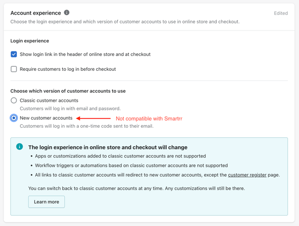This screenshot has width=299, height=226.
Task: Click the Login experience section heading
Action: [x=30, y=41]
